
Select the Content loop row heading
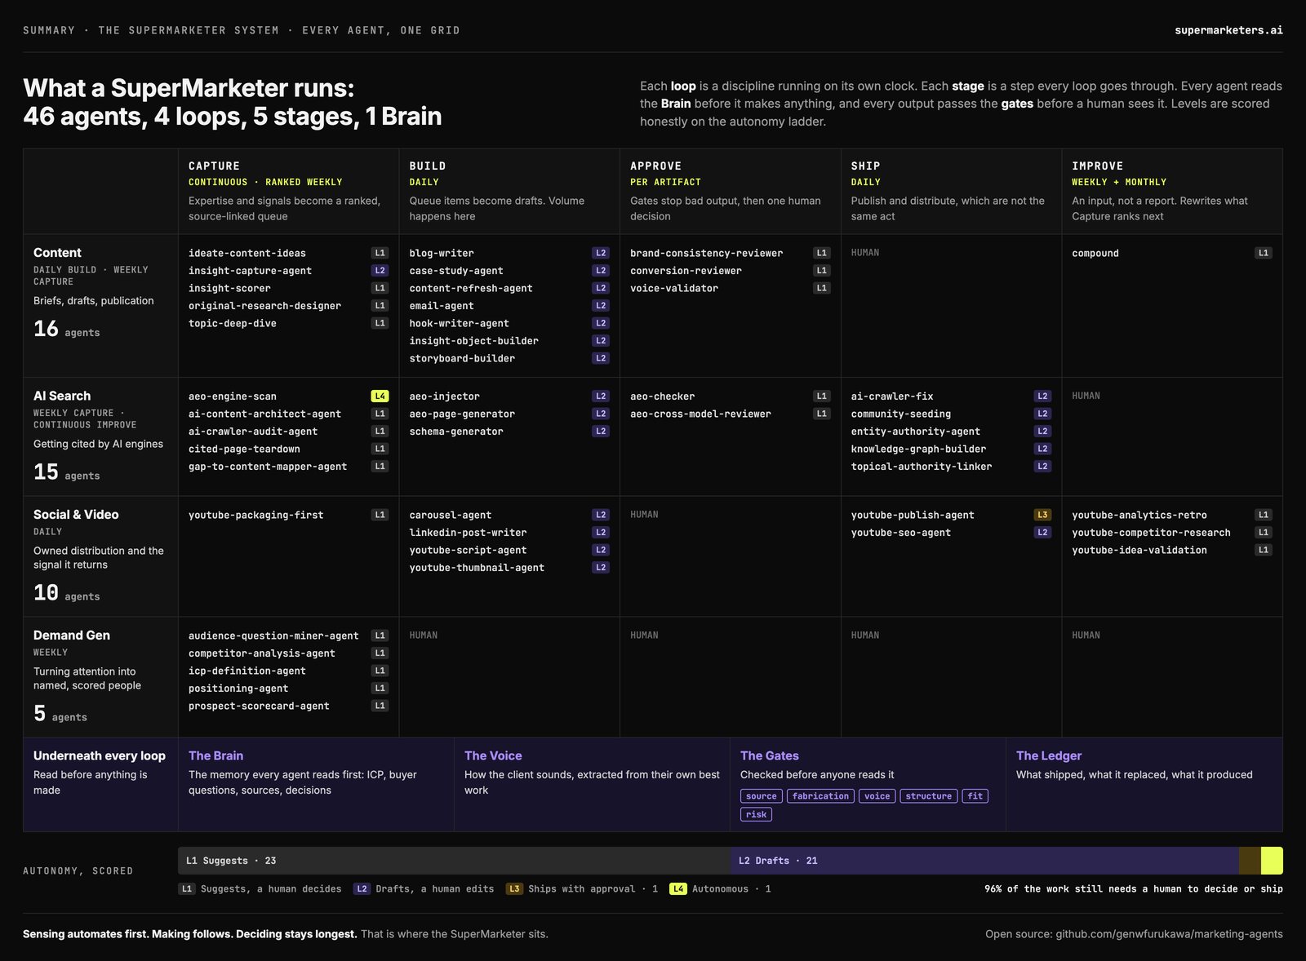tap(57, 253)
